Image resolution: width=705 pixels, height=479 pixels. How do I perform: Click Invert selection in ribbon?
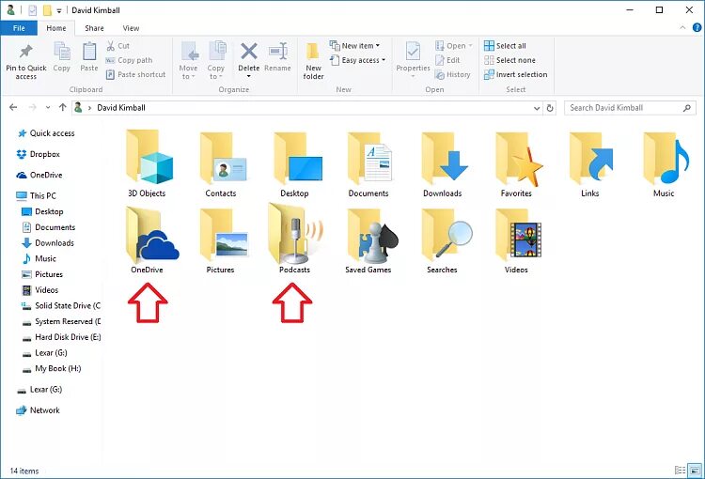(516, 74)
